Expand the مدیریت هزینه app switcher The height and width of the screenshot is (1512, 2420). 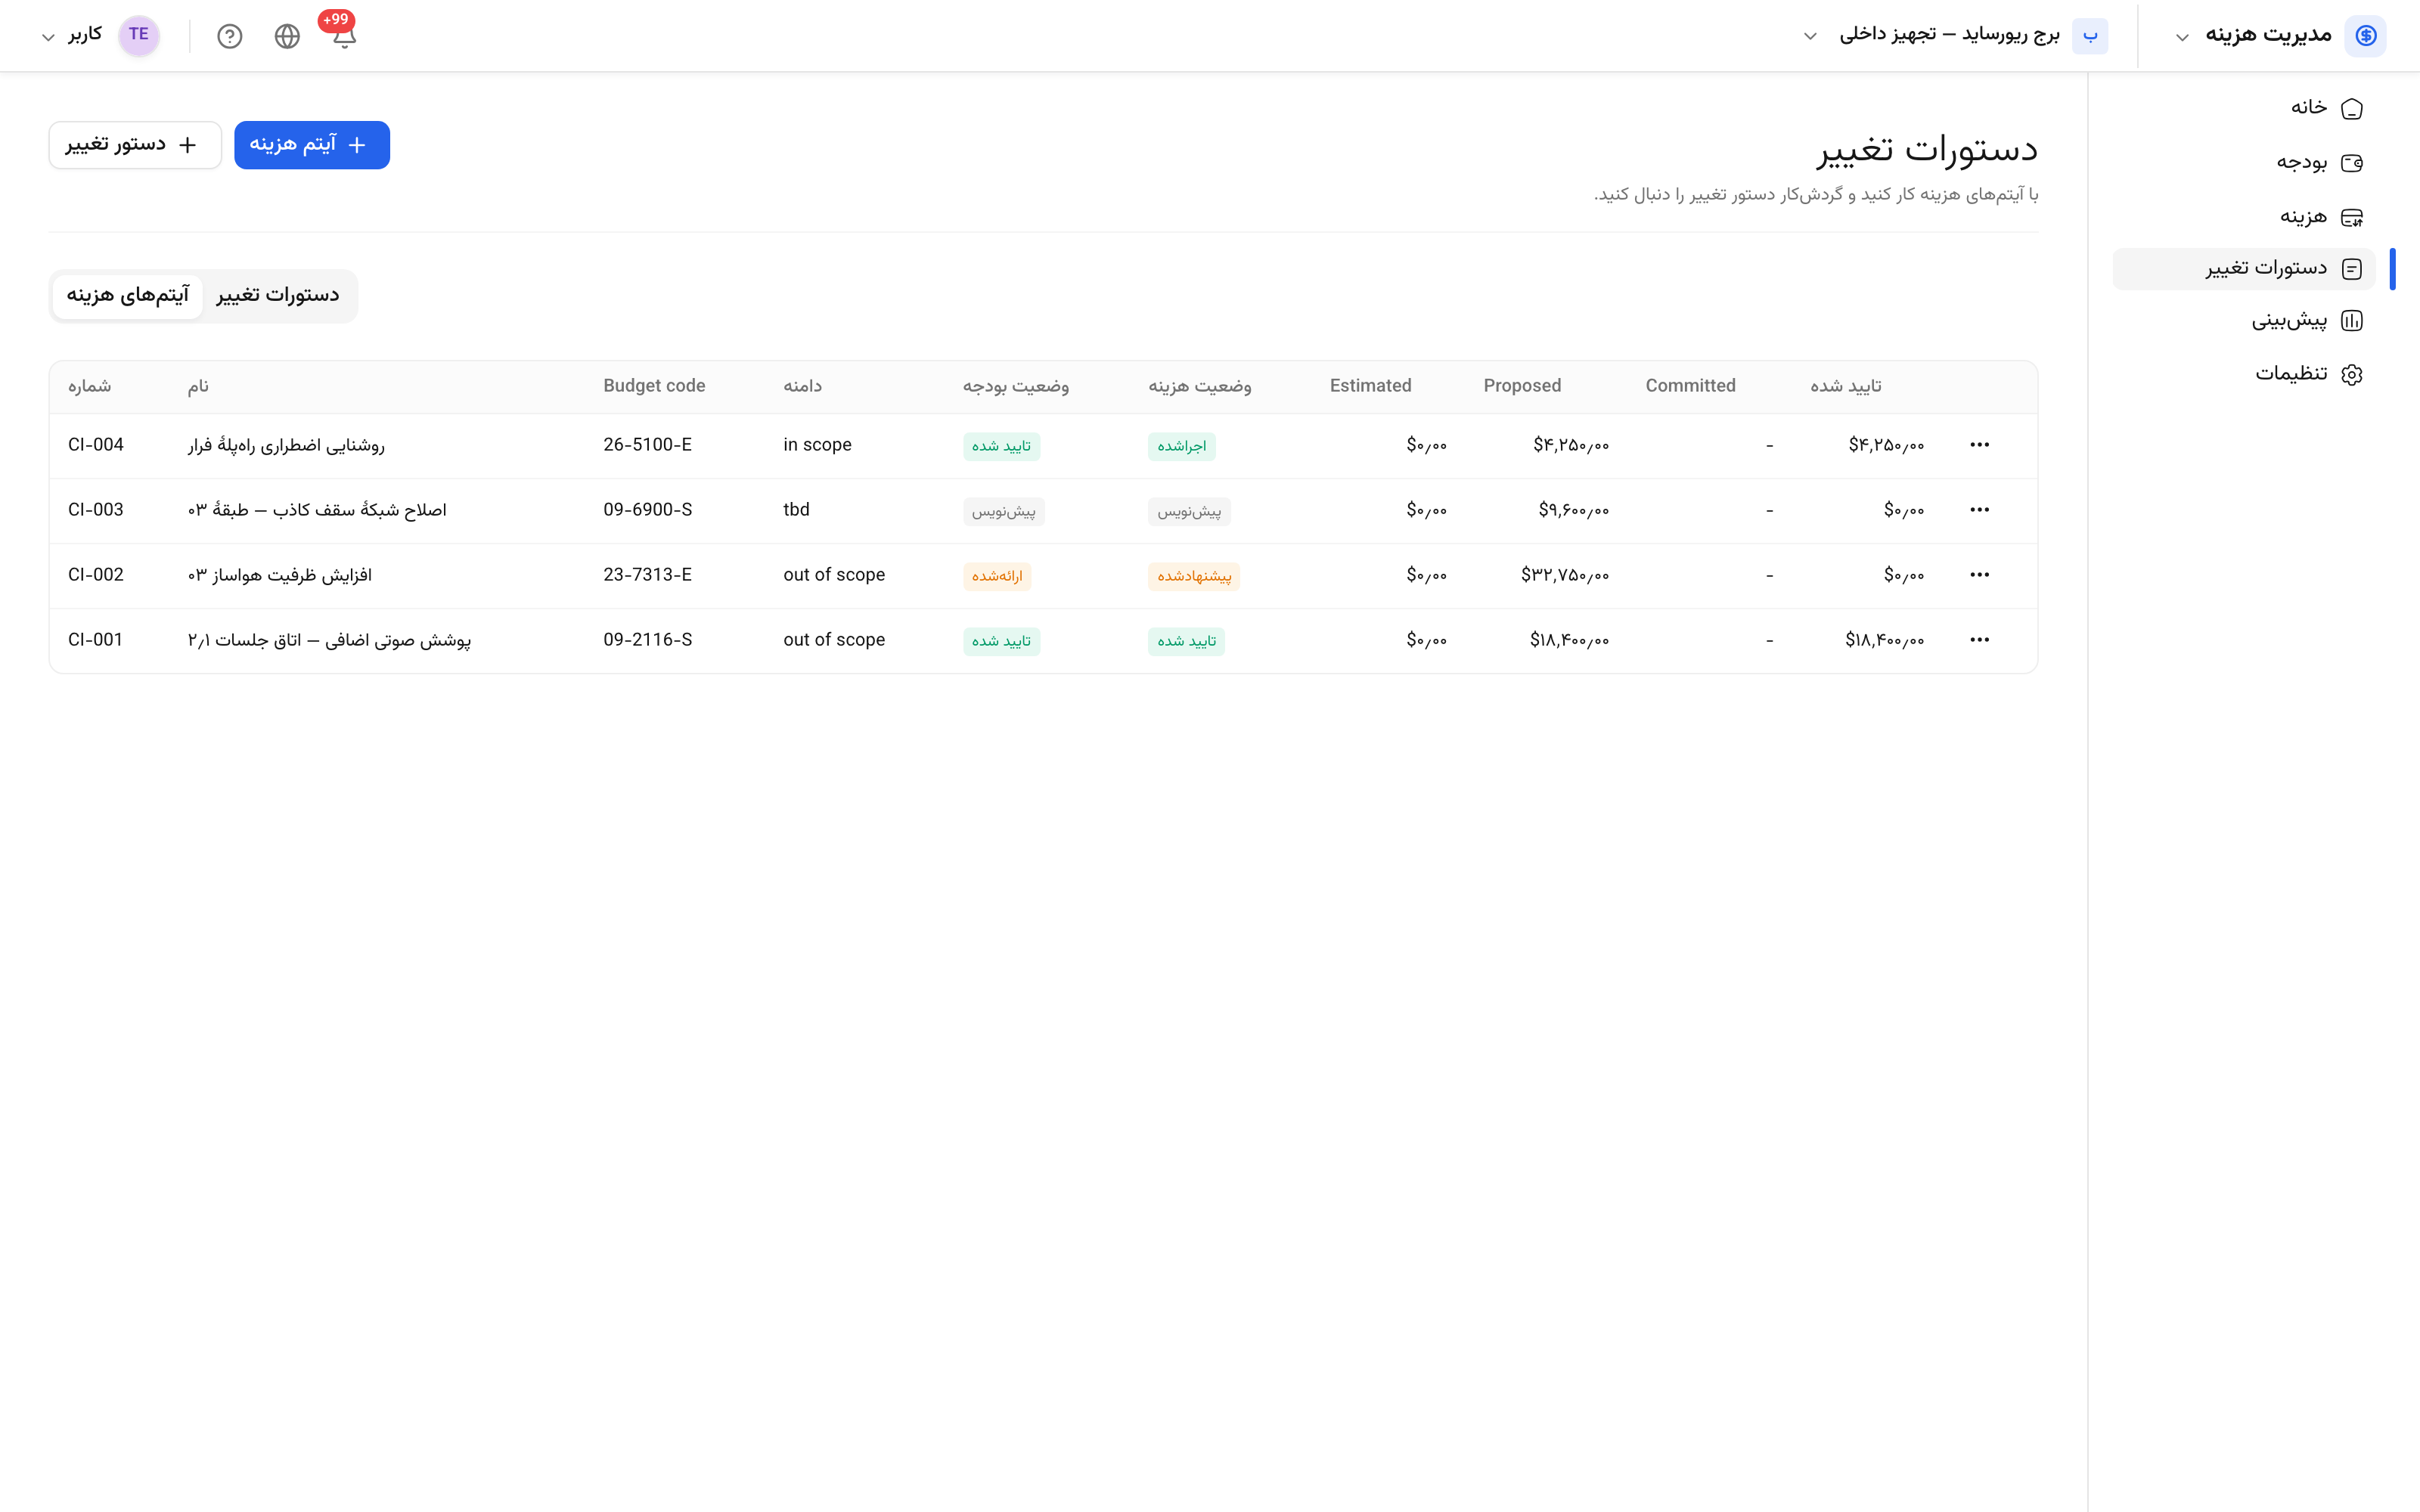(2182, 37)
